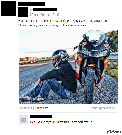Viewport: 122px width, 135px height.
Task: Open the redacted original author name beside repost arrow
Action: (x=45, y=10)
